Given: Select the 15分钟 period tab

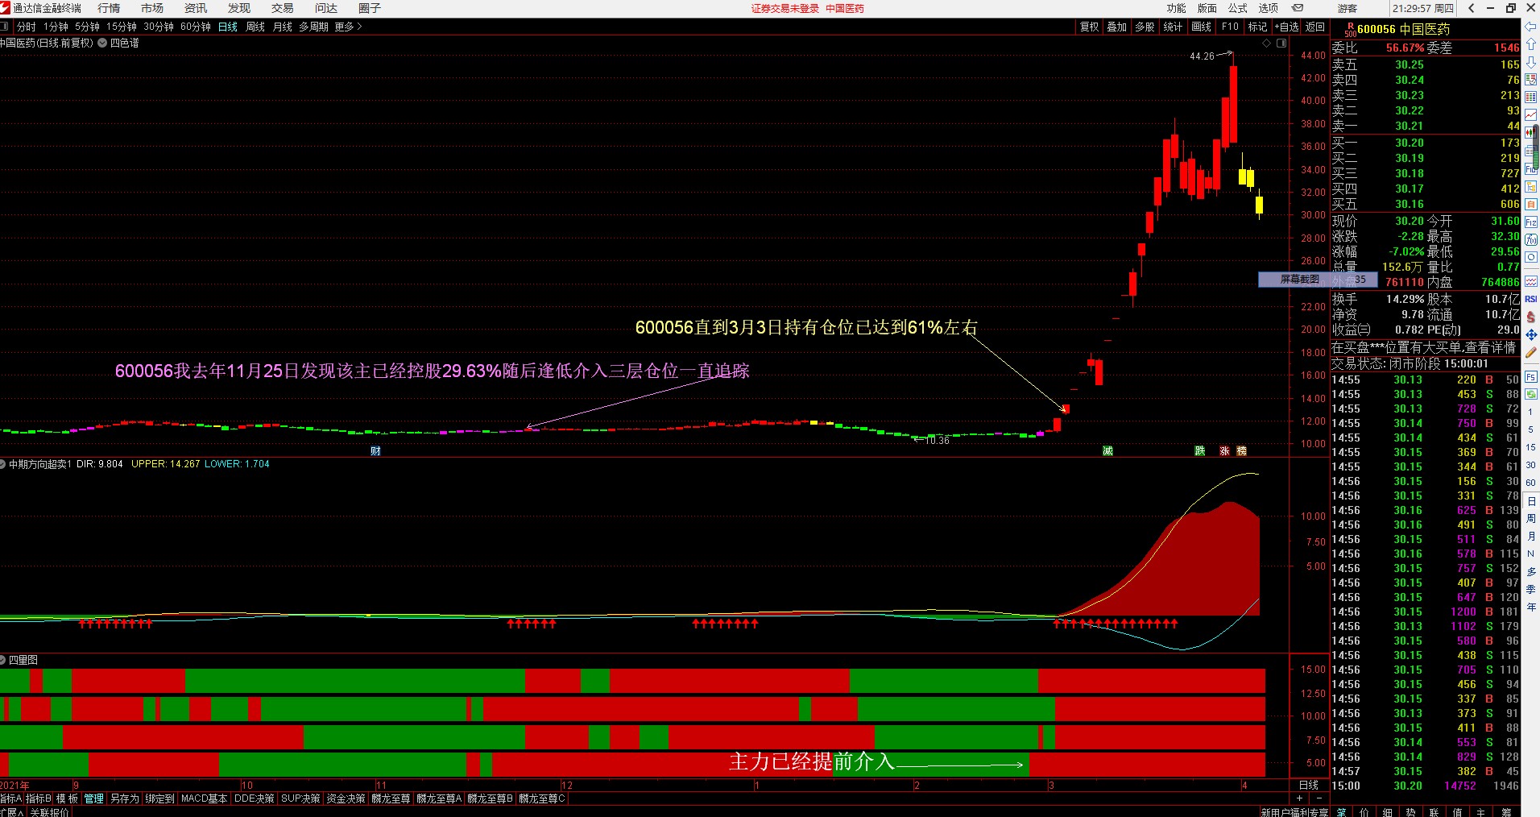Looking at the screenshot, I should tap(122, 27).
